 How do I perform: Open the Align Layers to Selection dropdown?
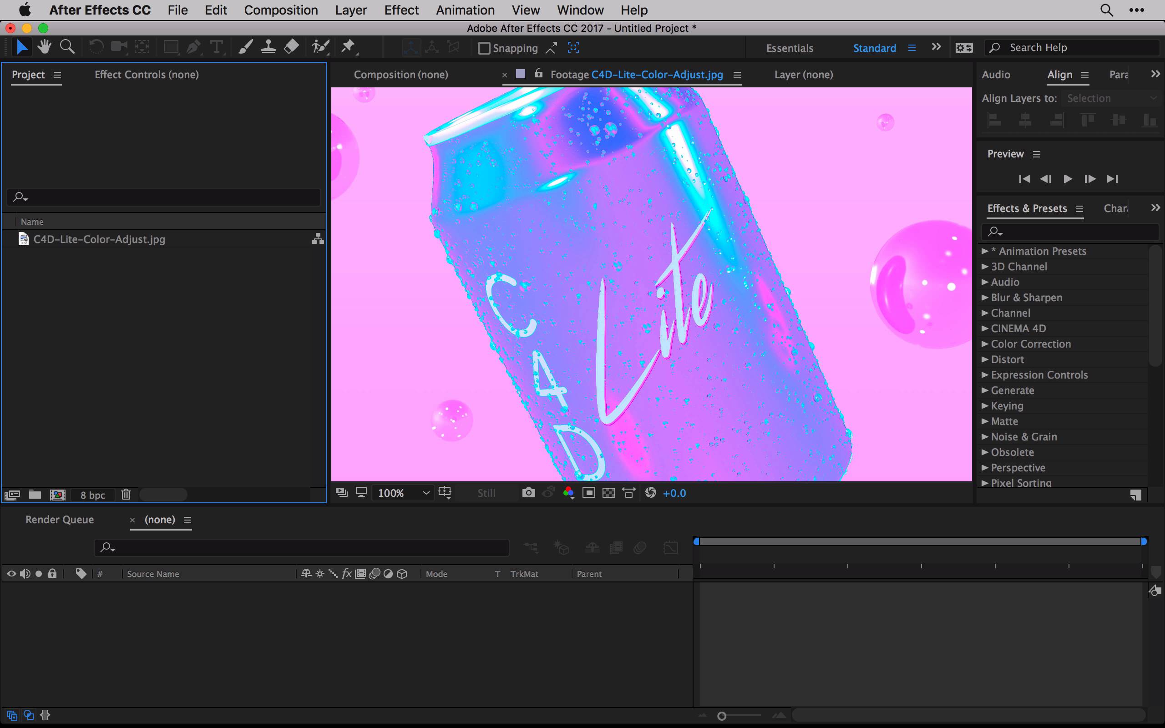point(1111,98)
